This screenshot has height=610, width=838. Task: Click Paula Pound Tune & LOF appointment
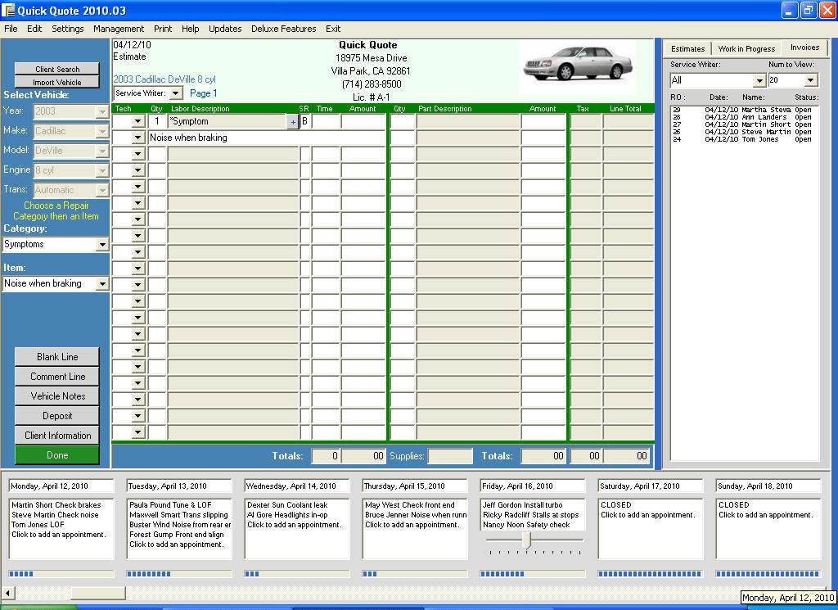click(x=170, y=504)
